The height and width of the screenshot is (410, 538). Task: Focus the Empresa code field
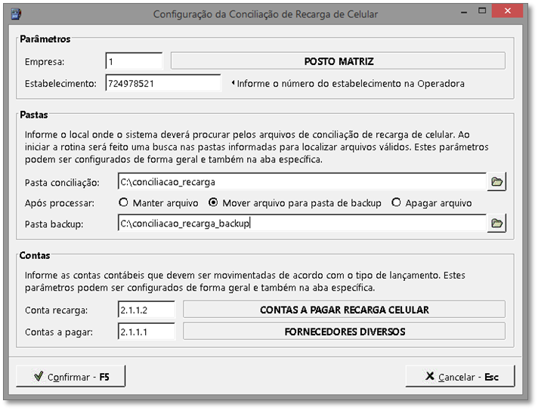coord(134,61)
